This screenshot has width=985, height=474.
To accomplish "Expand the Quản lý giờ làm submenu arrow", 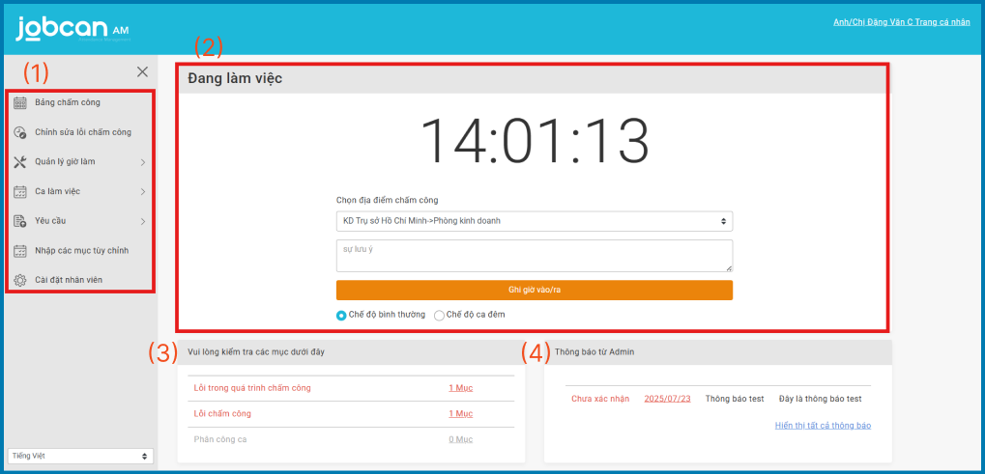I will click(142, 162).
